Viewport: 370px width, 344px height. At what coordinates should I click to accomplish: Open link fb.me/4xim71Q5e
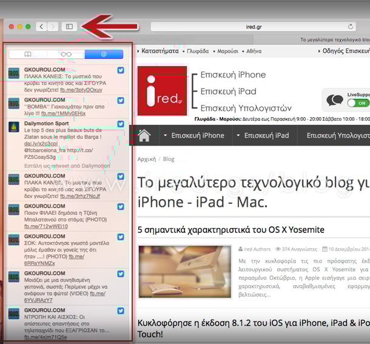pos(45,337)
